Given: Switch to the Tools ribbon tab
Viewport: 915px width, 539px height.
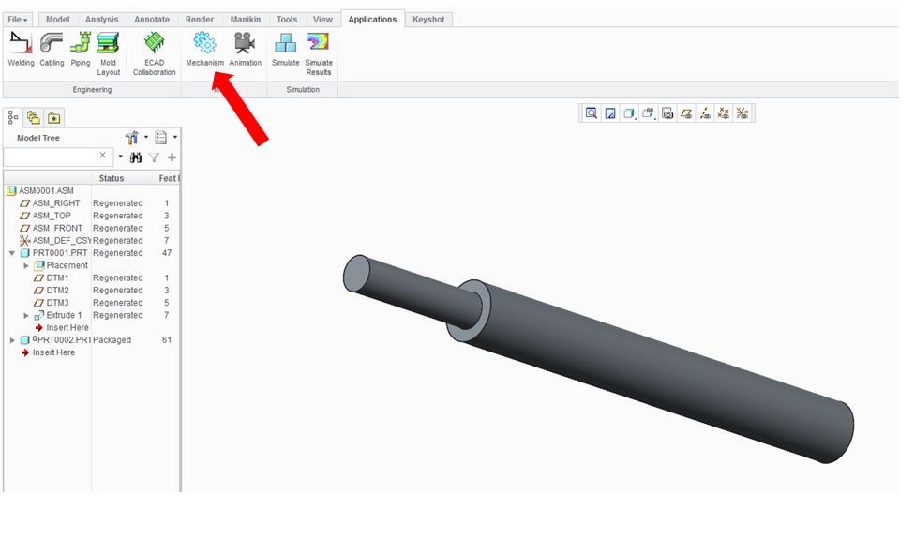Looking at the screenshot, I should [x=287, y=20].
